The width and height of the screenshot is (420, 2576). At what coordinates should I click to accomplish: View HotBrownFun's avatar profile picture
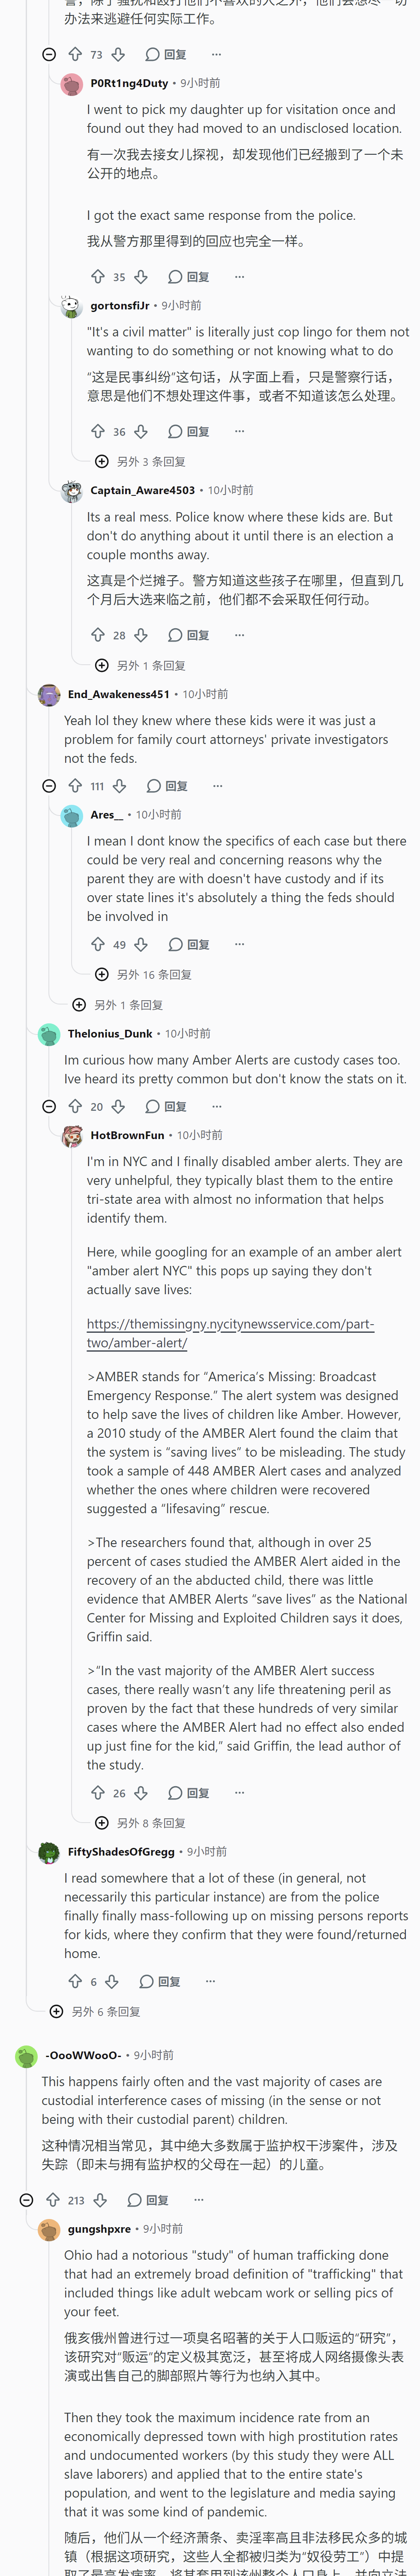click(72, 1136)
